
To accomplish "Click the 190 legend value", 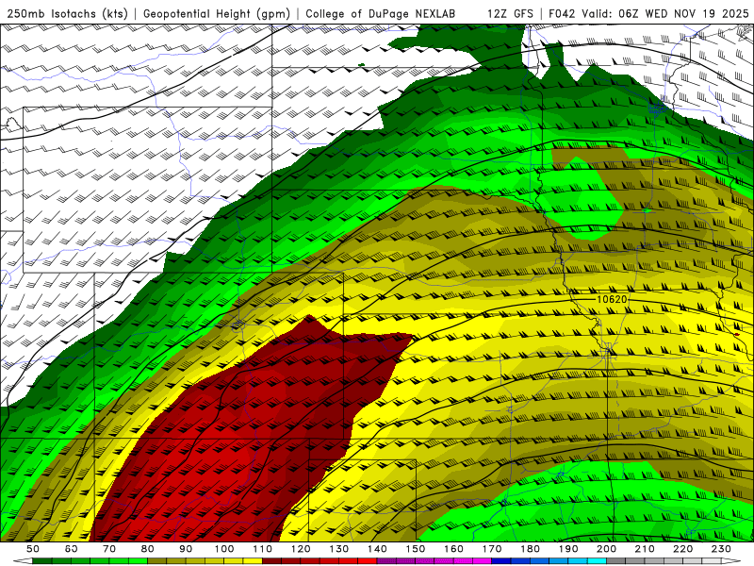I will [568, 549].
